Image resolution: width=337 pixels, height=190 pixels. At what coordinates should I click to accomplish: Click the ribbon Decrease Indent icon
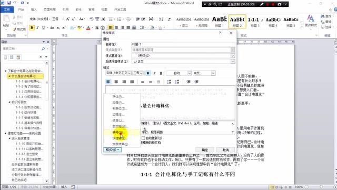(137, 19)
